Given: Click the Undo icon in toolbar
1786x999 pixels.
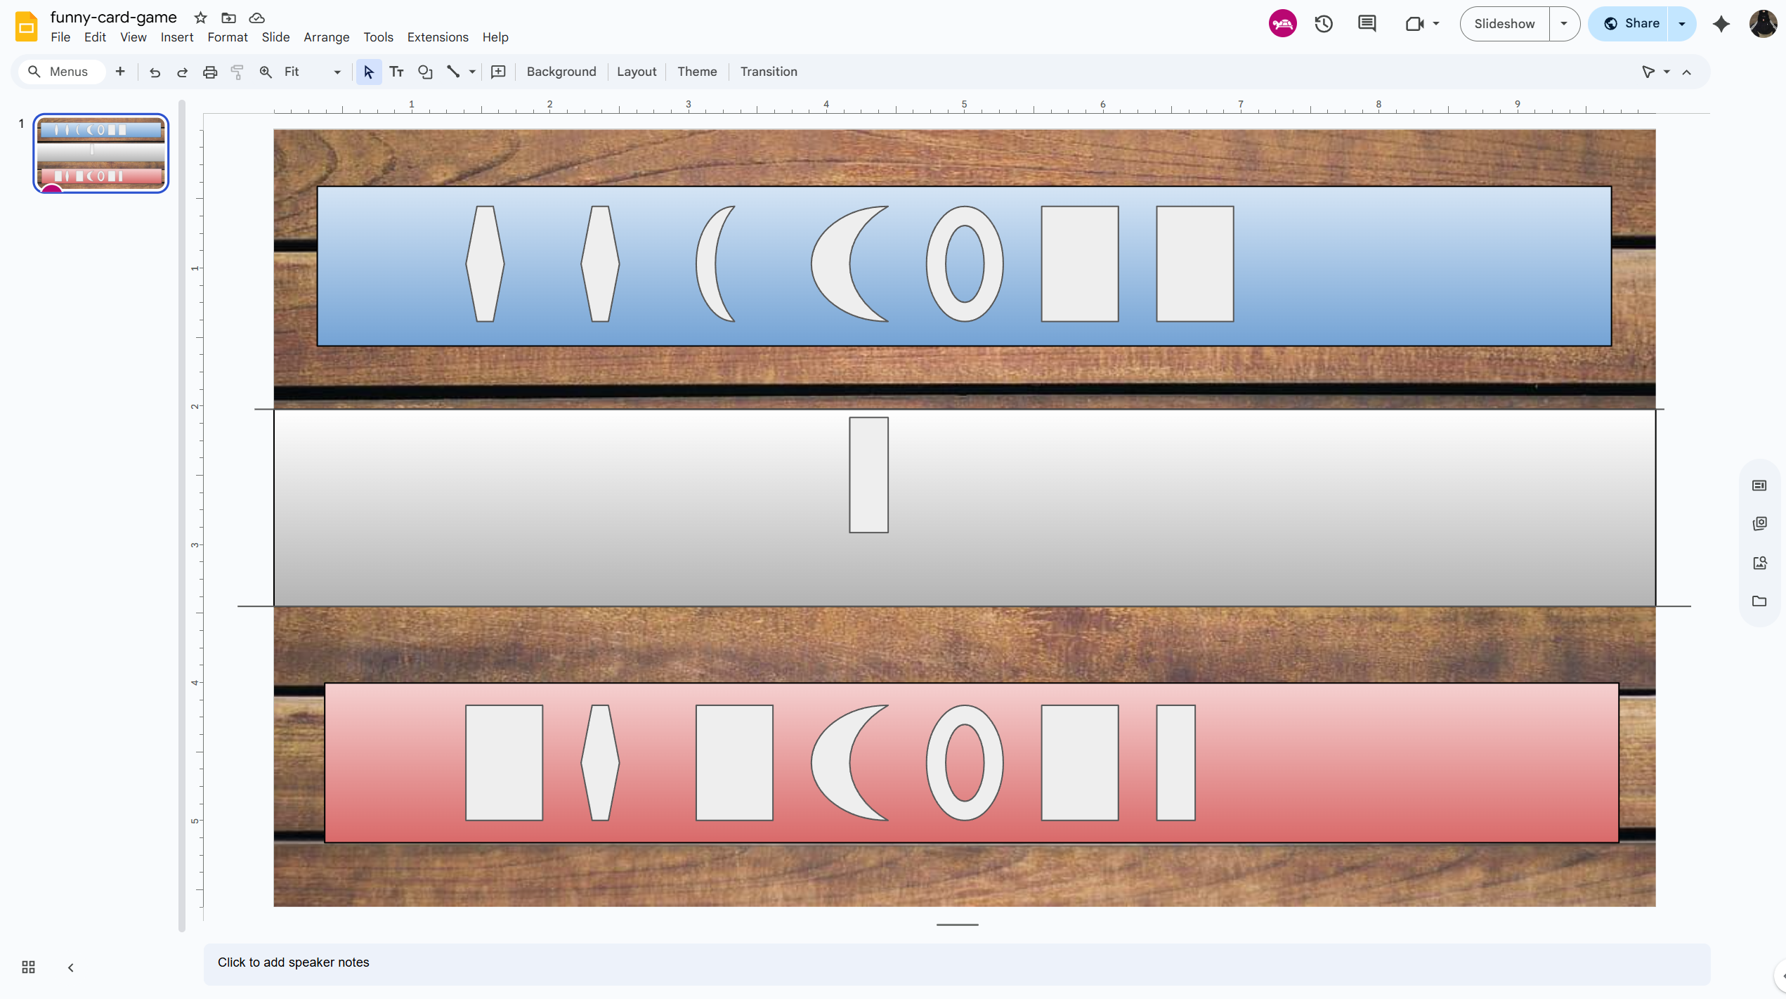Looking at the screenshot, I should tap(155, 72).
